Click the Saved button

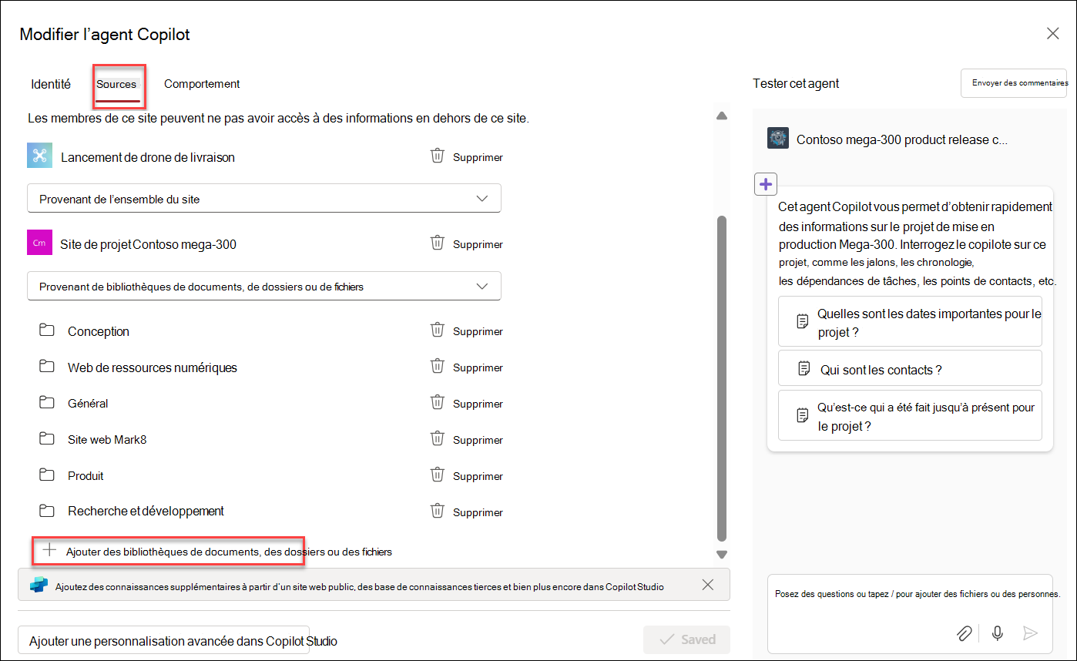pyautogui.click(x=686, y=639)
